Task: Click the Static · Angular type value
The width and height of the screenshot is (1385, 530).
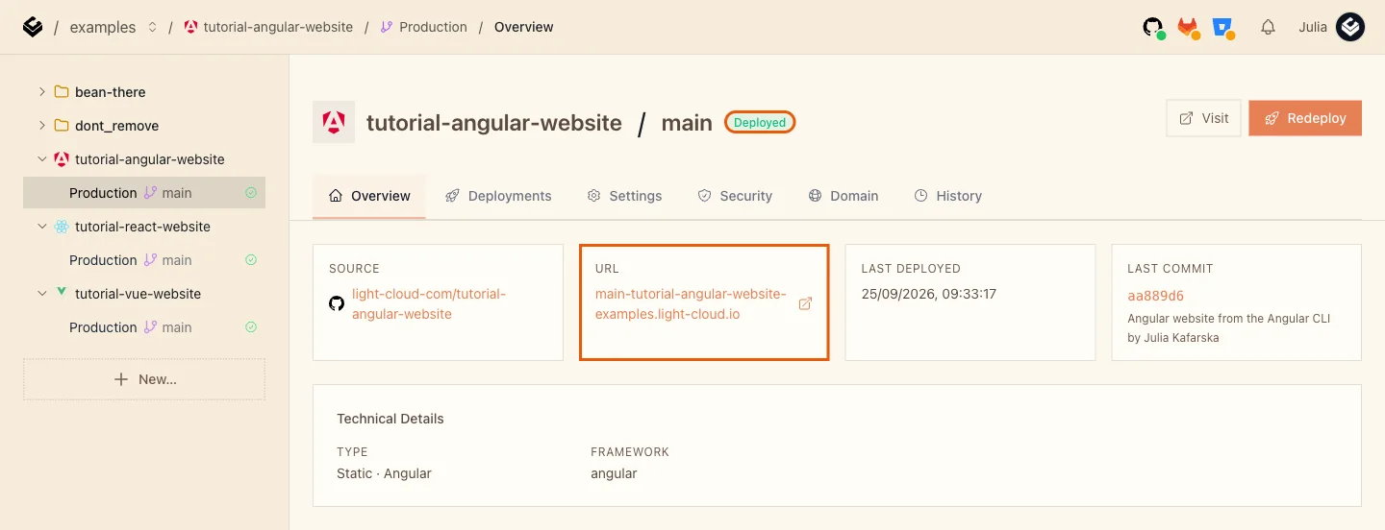Action: (384, 473)
